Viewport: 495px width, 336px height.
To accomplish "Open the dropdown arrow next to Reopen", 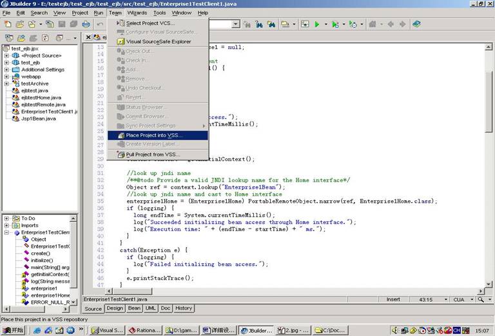I will [x=41, y=24].
